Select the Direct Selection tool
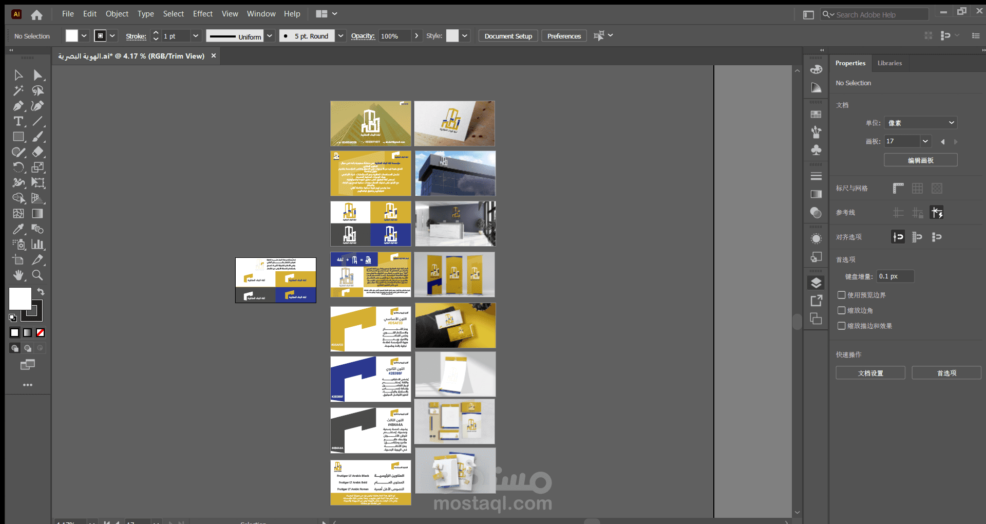The width and height of the screenshot is (986, 524). tap(37, 76)
